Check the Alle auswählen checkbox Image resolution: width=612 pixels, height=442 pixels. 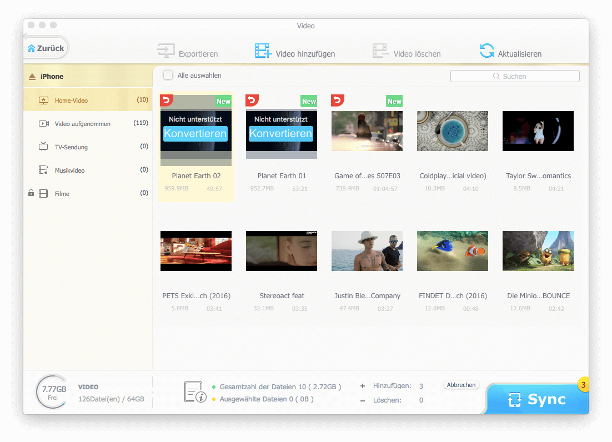168,76
